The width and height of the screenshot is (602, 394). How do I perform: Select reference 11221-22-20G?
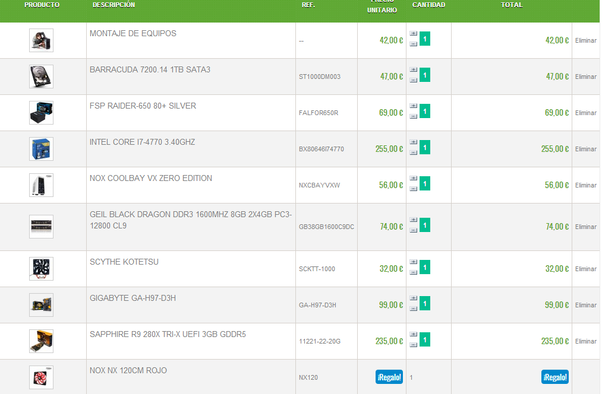tap(320, 342)
